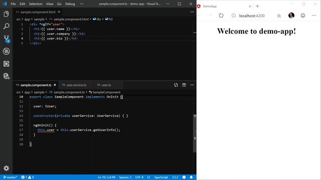The width and height of the screenshot is (321, 180).
Task: Show errors and warnings in status bar
Action: point(28,177)
